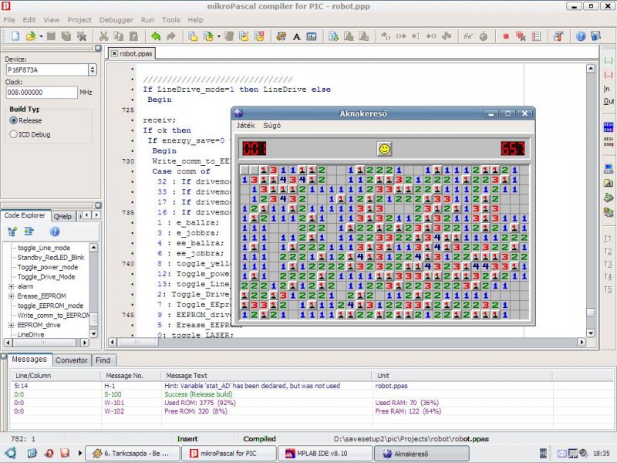Click the grey Redo arrow icon
The image size is (617, 463).
pyautogui.click(x=170, y=36)
